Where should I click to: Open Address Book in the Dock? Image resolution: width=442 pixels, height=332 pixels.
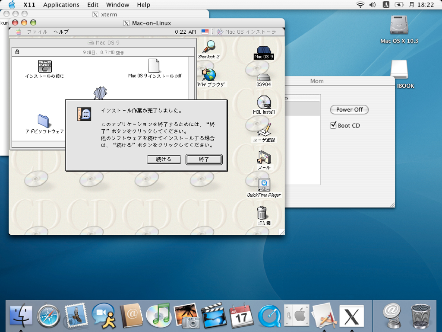[131, 315]
